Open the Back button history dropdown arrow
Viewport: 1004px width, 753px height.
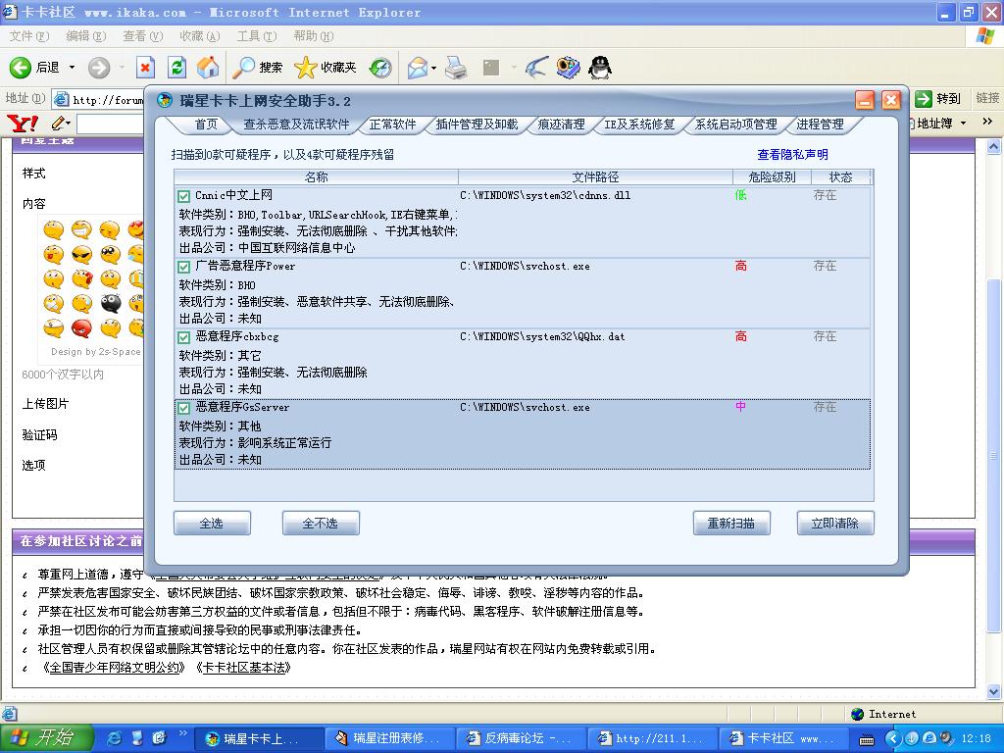pos(72,68)
